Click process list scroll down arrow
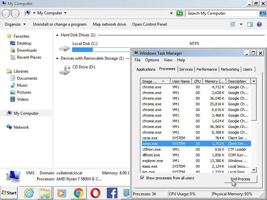Screen dimensions: 267x200 coord(254,170)
